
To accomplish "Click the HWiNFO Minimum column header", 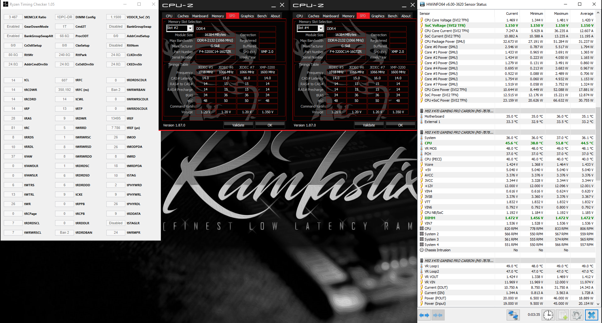I will click(532, 14).
